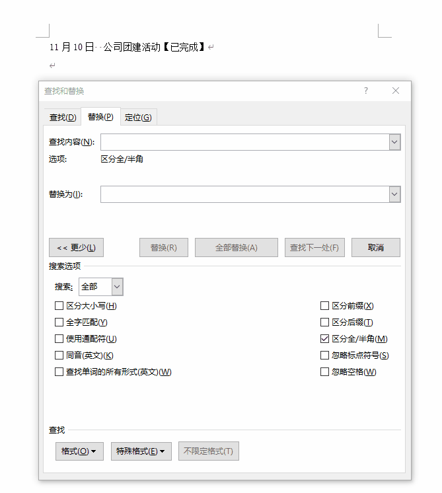Focus the 查找内容 input field
Viewport: 442px width, 493px height.
[x=245, y=142]
